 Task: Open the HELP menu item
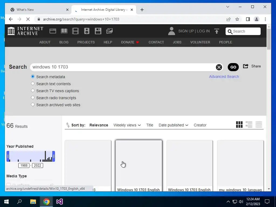(108, 42)
